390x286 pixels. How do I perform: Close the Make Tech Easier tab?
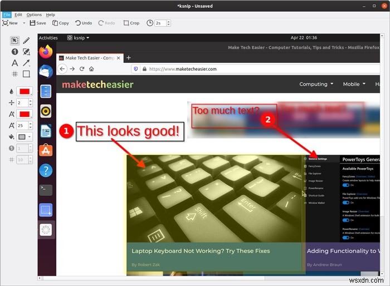(x=119, y=58)
